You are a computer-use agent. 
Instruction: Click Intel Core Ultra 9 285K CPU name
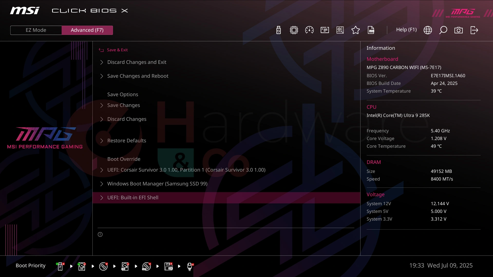398,115
